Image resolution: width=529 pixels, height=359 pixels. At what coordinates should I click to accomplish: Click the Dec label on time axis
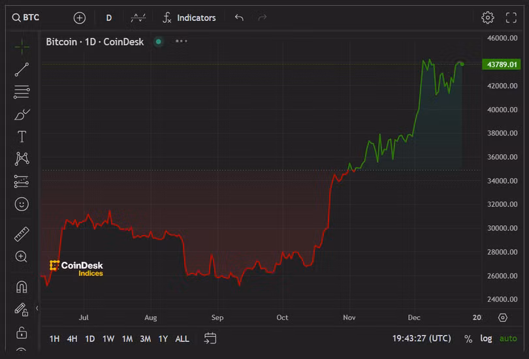pos(414,317)
